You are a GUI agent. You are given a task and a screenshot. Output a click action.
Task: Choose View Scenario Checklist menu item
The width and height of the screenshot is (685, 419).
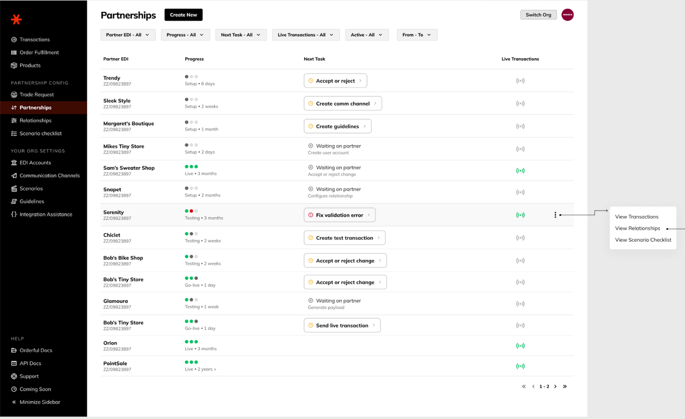point(643,240)
